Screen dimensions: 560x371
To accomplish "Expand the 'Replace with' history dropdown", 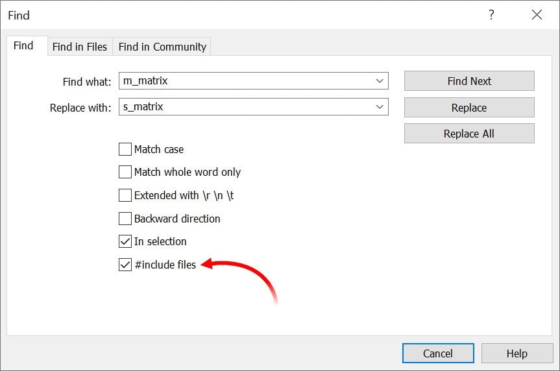I will tap(380, 107).
